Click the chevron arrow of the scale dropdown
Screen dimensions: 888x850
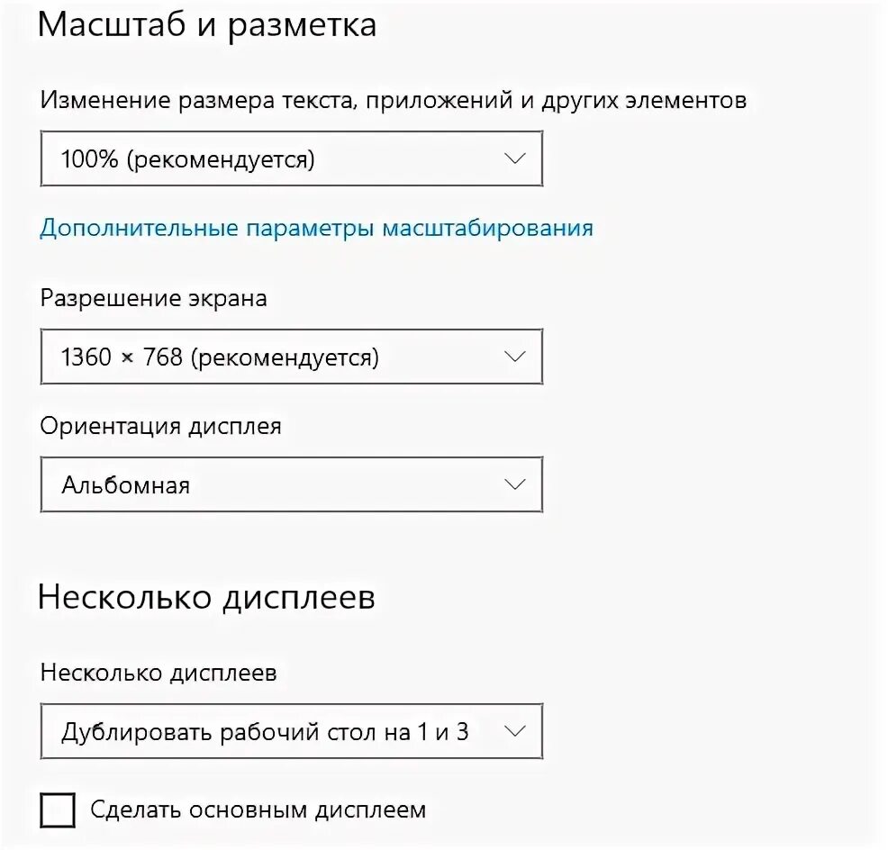515,158
